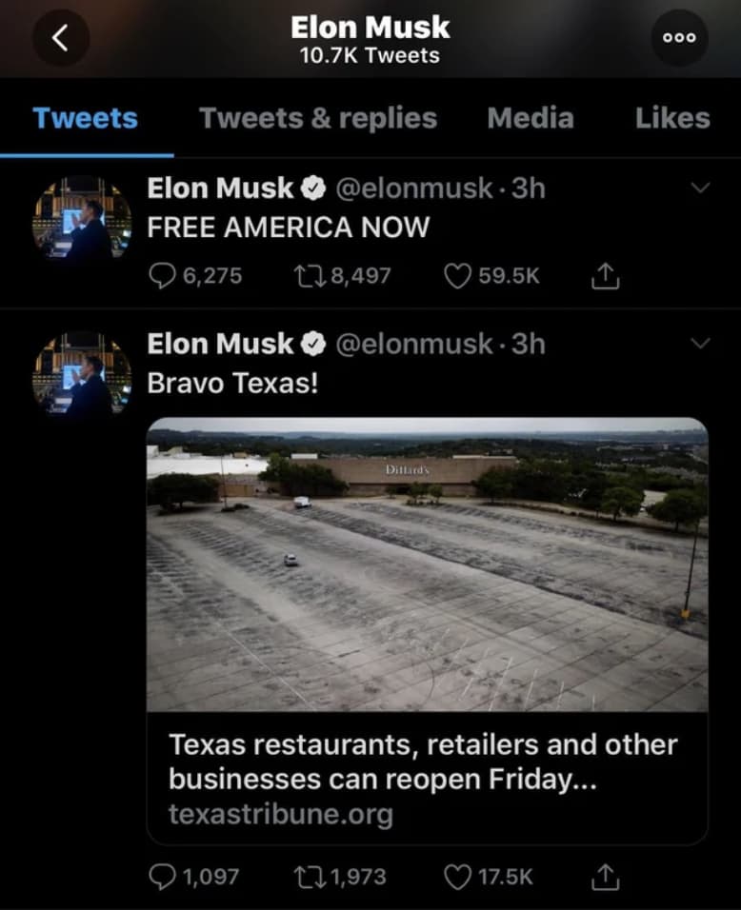
Task: Open the texastribune.org article link
Action: click(281, 814)
